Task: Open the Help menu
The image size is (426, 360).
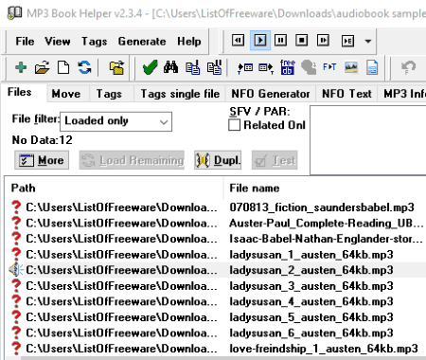Action: click(189, 42)
